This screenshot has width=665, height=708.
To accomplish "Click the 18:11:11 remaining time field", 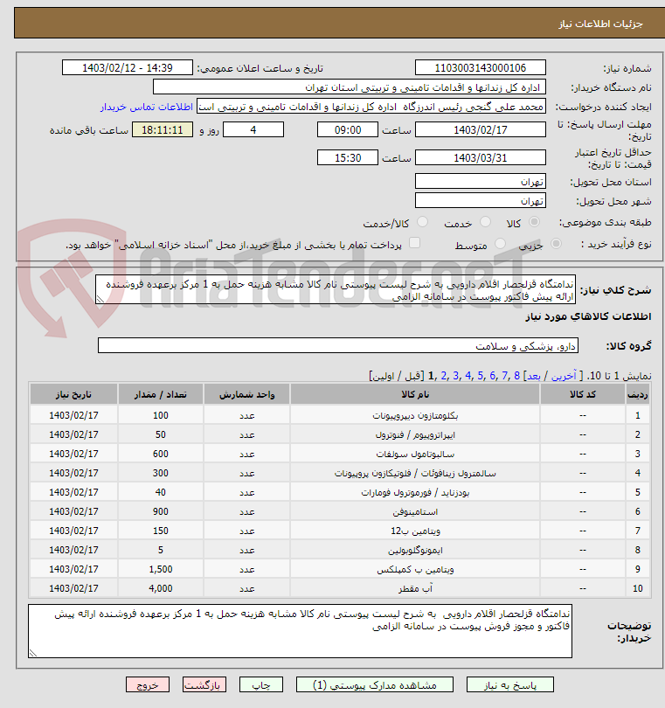I will tap(163, 130).
